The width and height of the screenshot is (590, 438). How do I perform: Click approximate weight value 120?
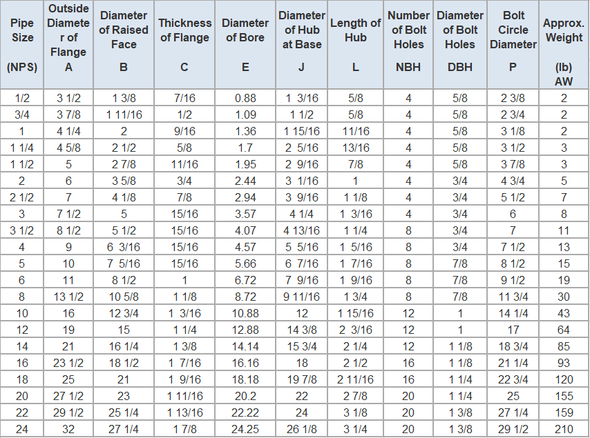click(564, 379)
